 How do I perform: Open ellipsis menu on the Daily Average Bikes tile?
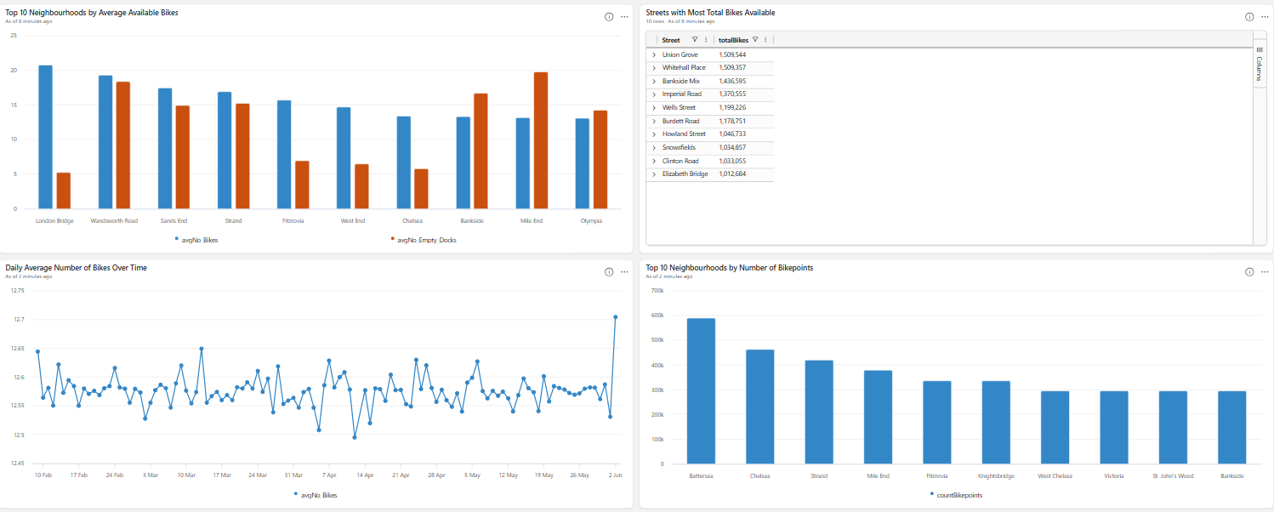click(624, 272)
